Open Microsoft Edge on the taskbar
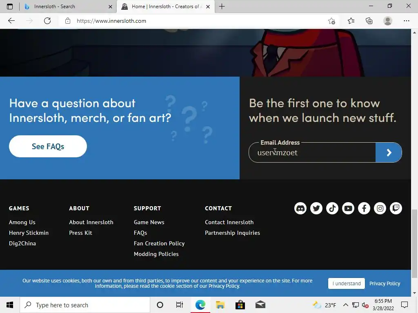The image size is (418, 313). pyautogui.click(x=200, y=305)
